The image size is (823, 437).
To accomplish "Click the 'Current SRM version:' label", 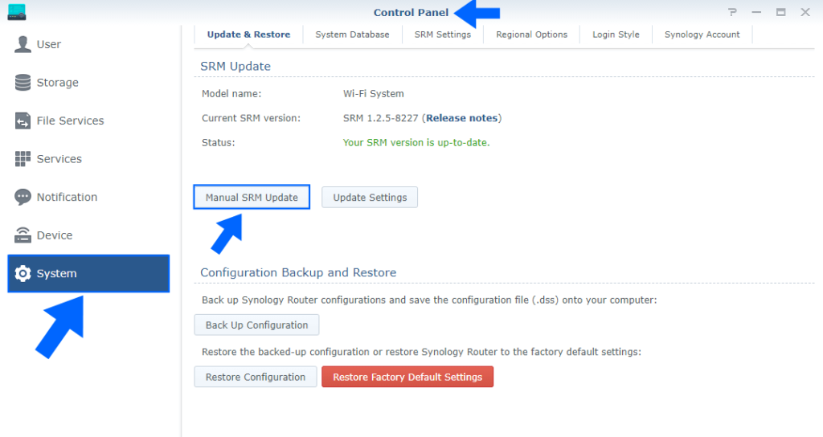I will click(x=251, y=118).
